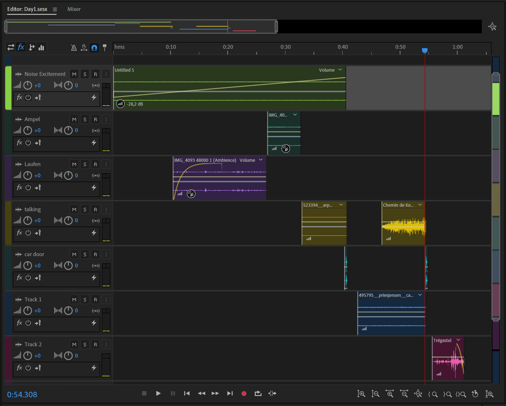Click the blue playhead marker on the ruler
Screen dimensions: 506x406
425,50
